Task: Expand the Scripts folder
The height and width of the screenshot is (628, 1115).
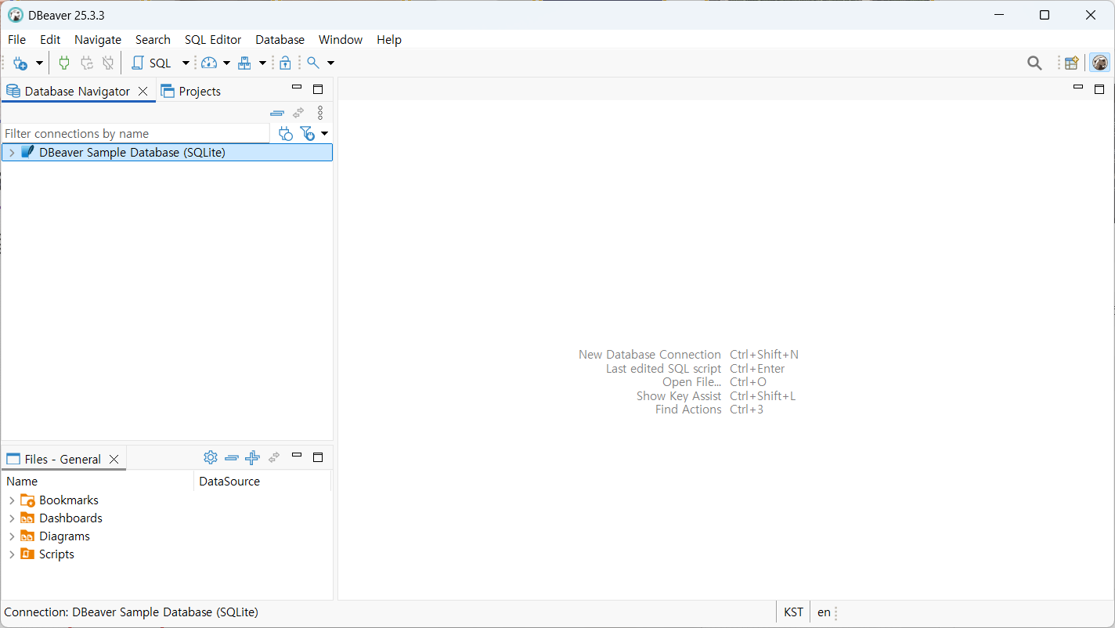Action: click(12, 554)
